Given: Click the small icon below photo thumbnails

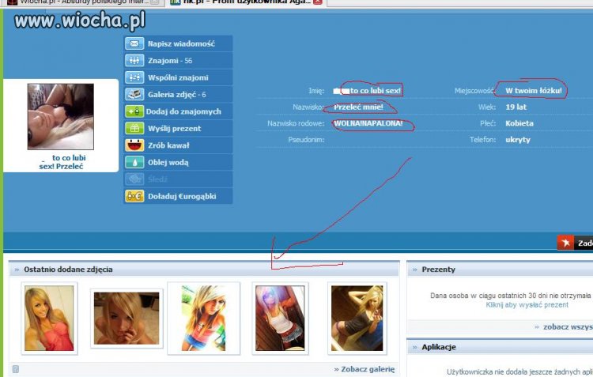Looking at the screenshot, I should (16, 368).
